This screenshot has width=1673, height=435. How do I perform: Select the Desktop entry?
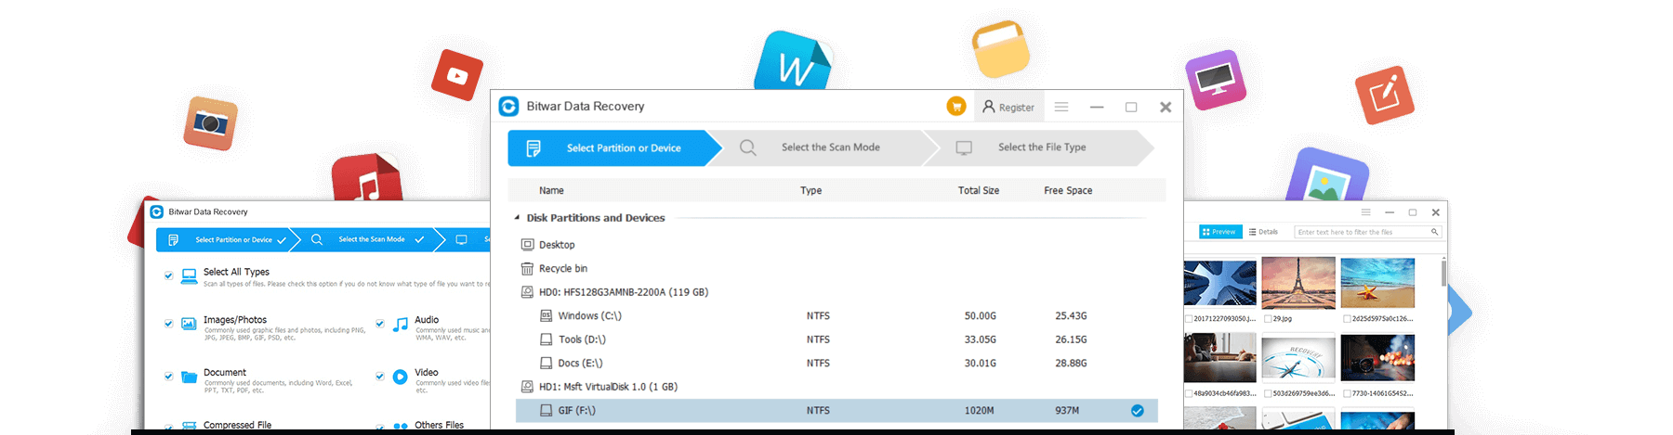point(557,245)
